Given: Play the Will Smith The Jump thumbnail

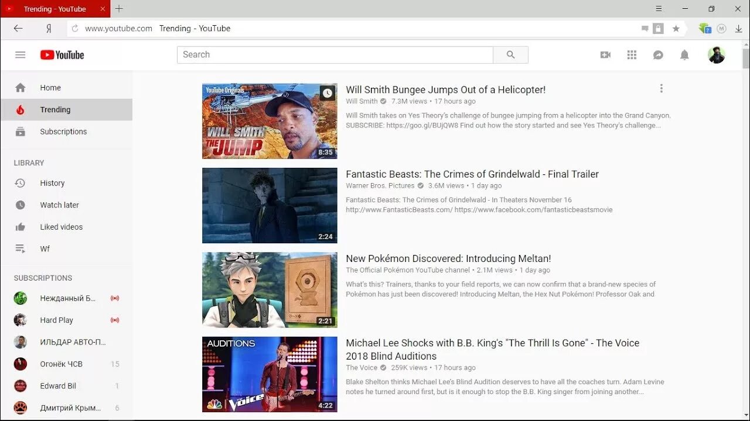Looking at the screenshot, I should (270, 121).
